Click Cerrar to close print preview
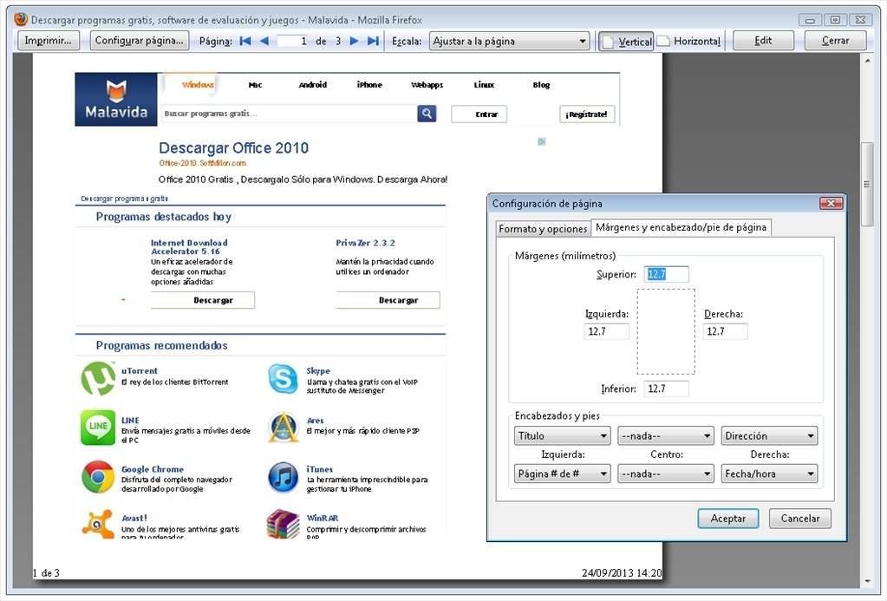 click(x=835, y=41)
